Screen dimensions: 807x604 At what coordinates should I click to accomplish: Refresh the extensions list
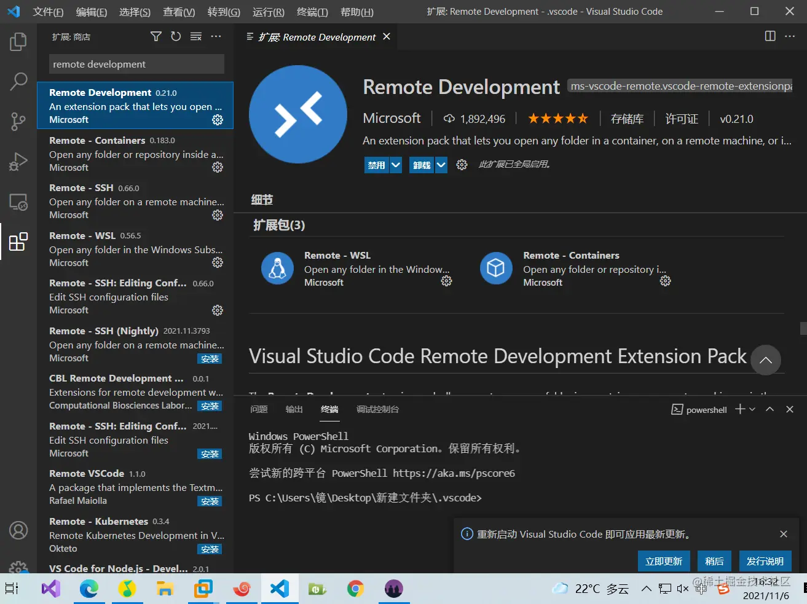[176, 37]
